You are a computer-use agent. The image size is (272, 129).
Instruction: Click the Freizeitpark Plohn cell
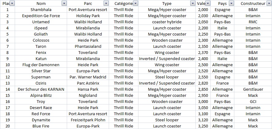88,120
